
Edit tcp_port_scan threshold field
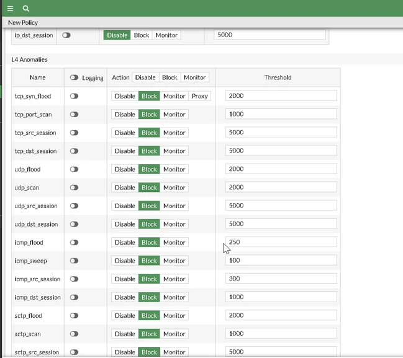coord(281,114)
